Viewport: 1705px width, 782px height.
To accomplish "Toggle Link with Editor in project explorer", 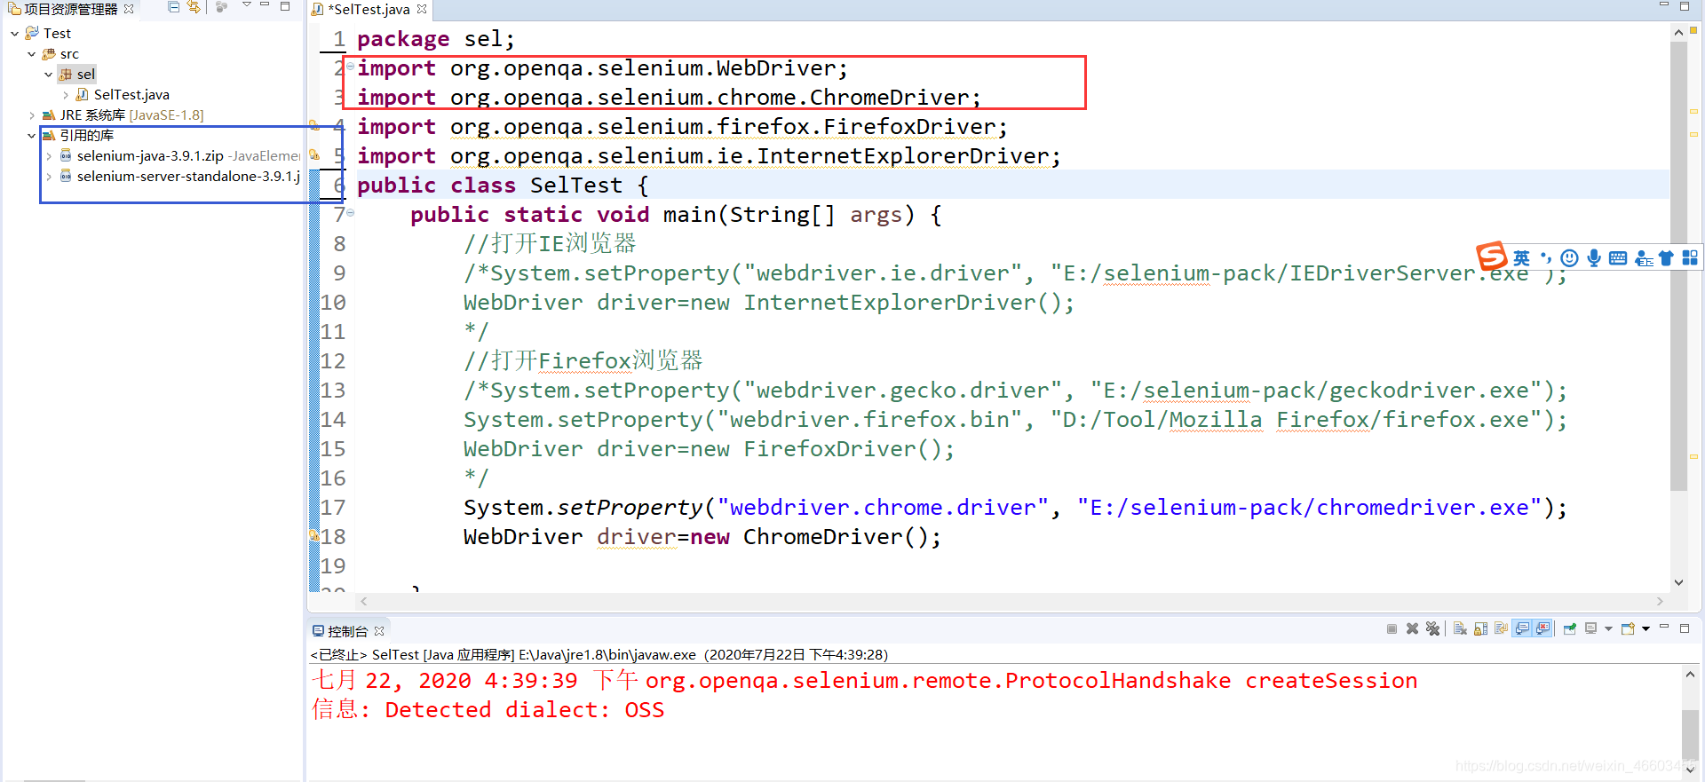I will coord(194,7).
